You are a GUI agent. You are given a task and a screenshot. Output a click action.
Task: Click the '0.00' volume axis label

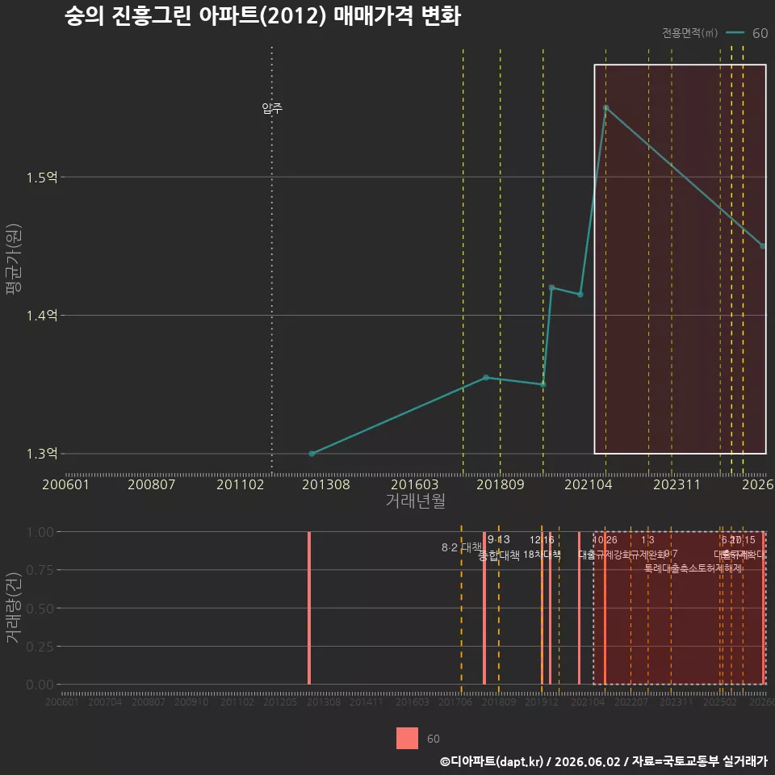click(40, 685)
